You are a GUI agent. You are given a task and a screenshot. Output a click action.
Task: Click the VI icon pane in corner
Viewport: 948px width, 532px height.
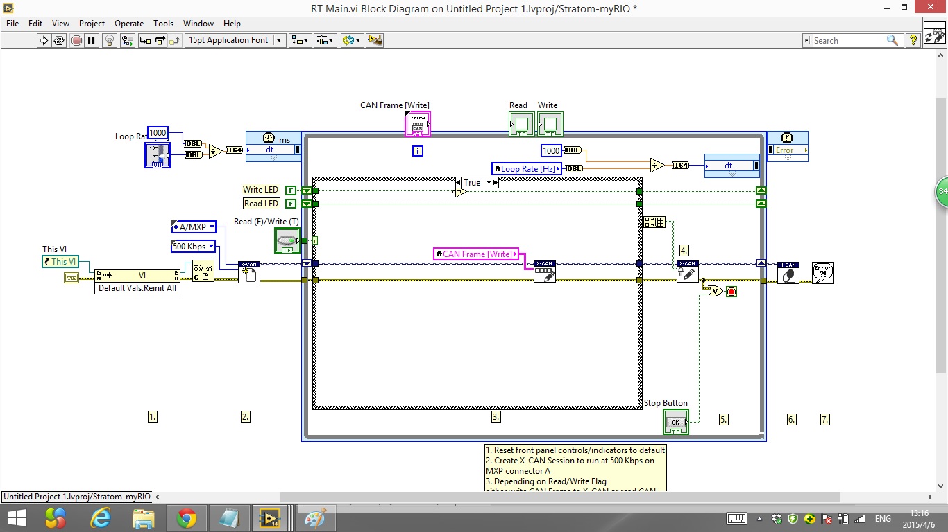(x=935, y=33)
